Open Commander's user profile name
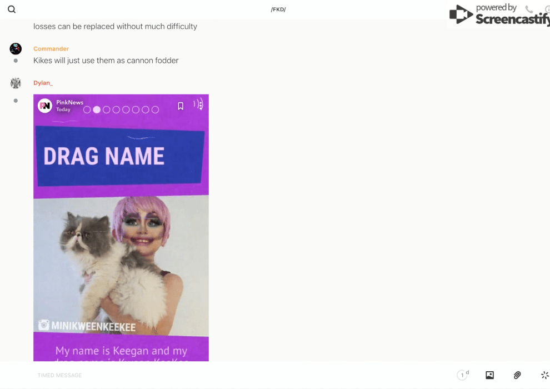 51,49
